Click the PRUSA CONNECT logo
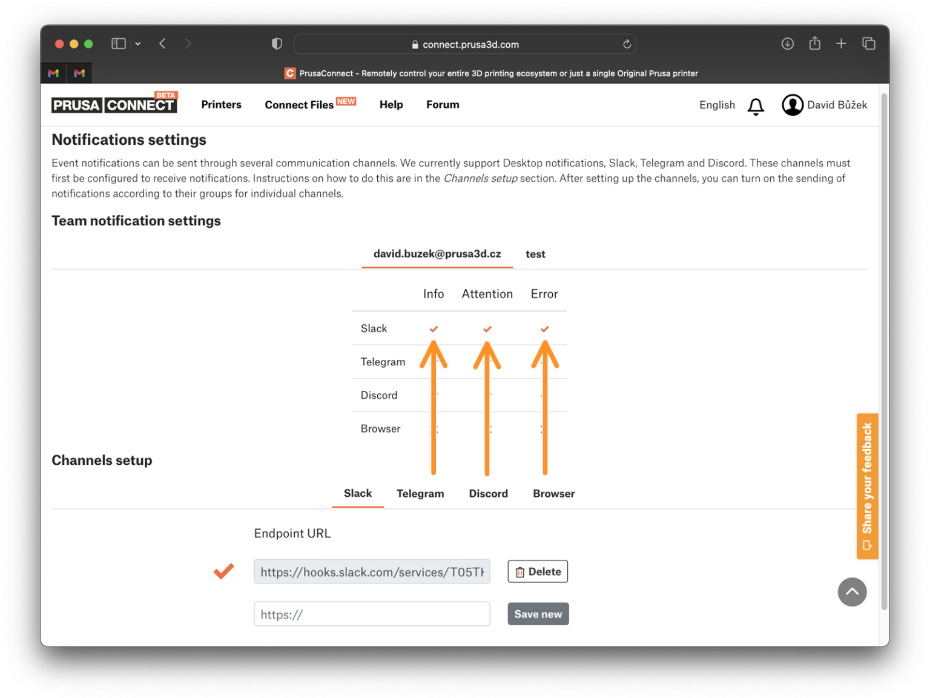 [114, 104]
